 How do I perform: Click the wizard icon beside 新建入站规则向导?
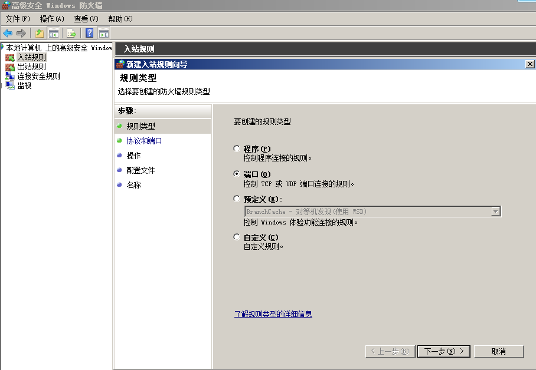[120, 64]
